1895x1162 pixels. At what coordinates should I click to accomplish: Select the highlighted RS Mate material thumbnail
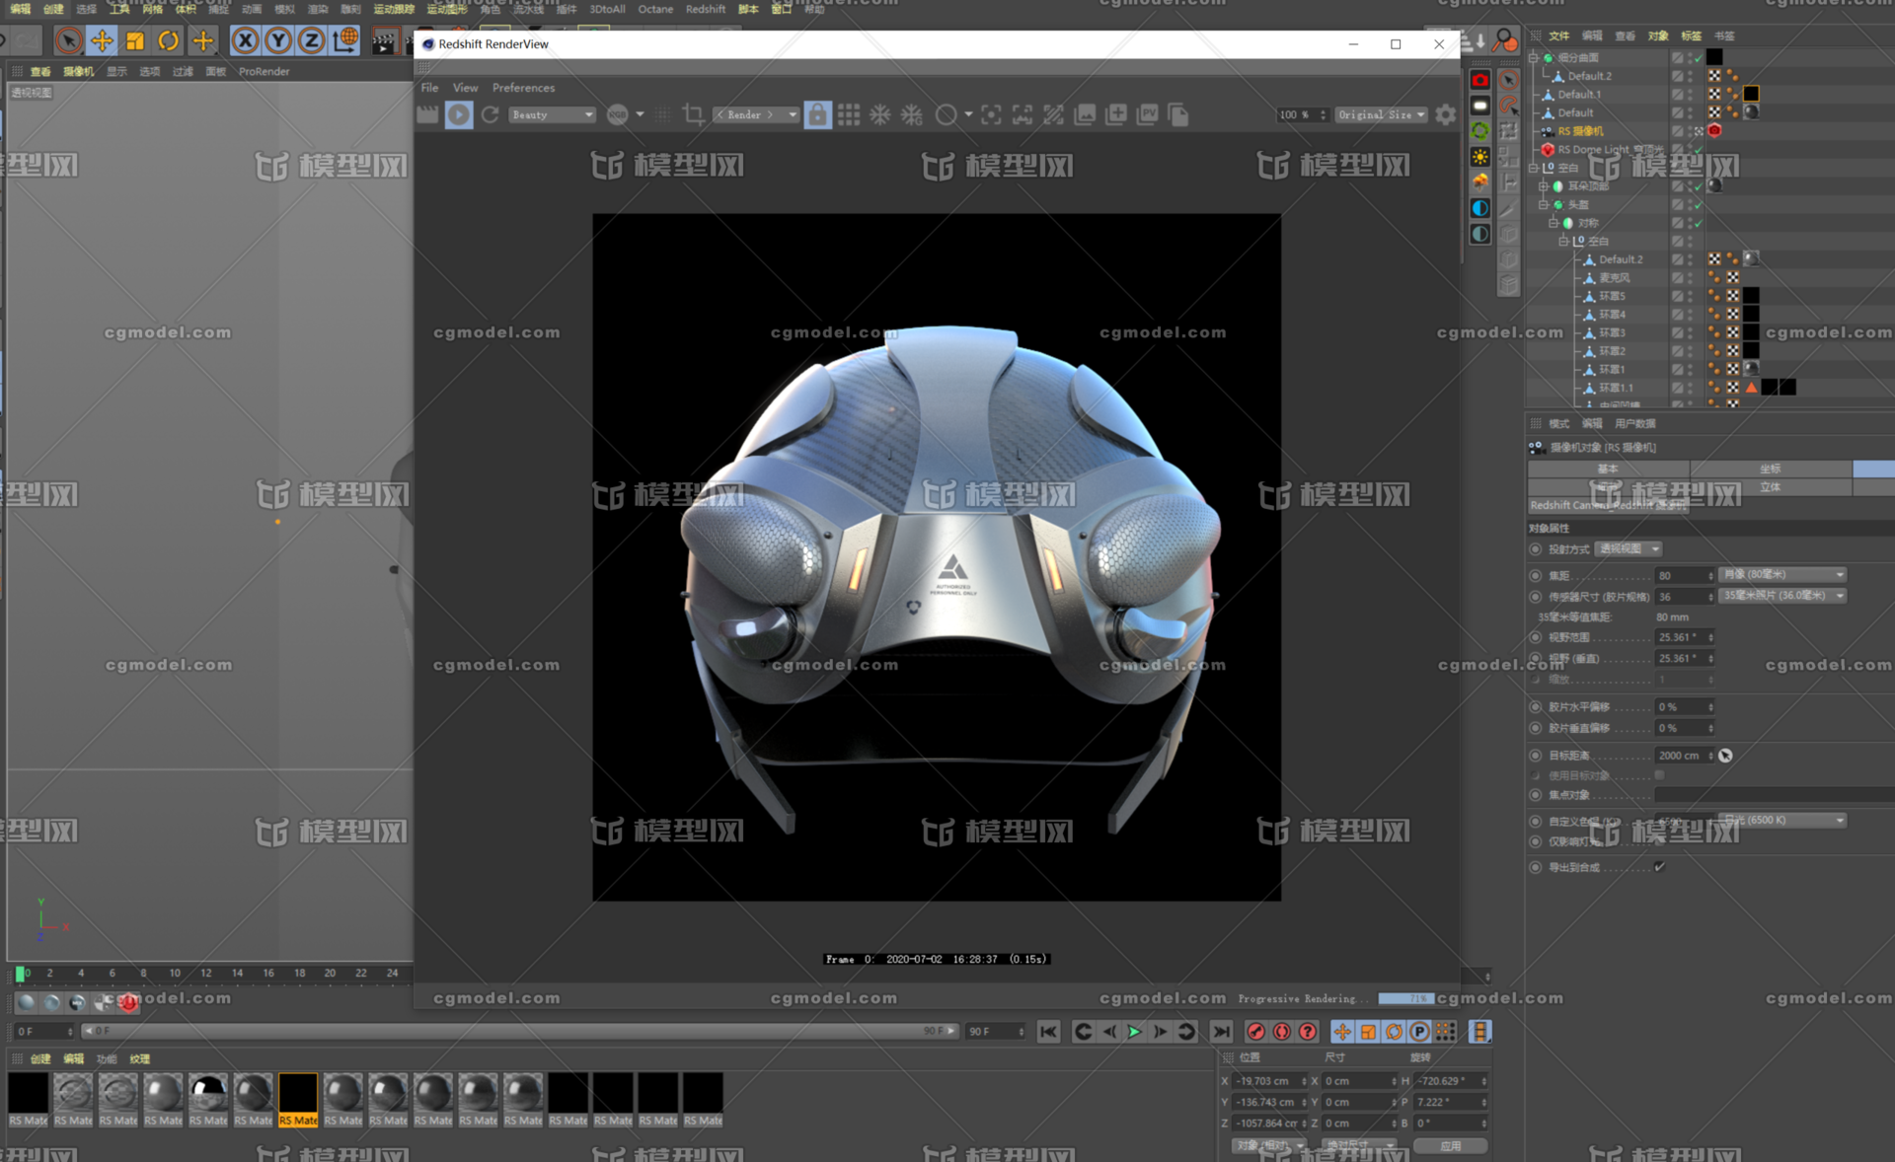(x=298, y=1093)
